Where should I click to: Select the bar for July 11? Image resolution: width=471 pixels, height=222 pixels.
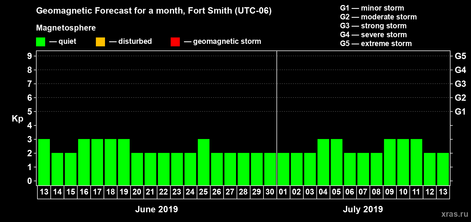point(416,162)
